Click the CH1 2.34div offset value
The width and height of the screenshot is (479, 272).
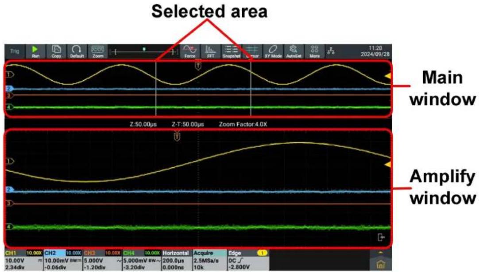coord(15,267)
